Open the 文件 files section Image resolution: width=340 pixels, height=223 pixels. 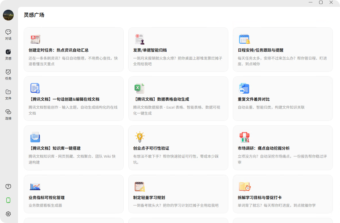click(8, 94)
